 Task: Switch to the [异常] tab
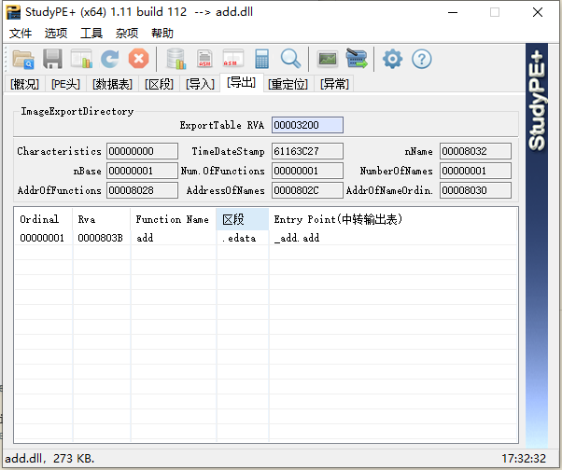pos(334,84)
